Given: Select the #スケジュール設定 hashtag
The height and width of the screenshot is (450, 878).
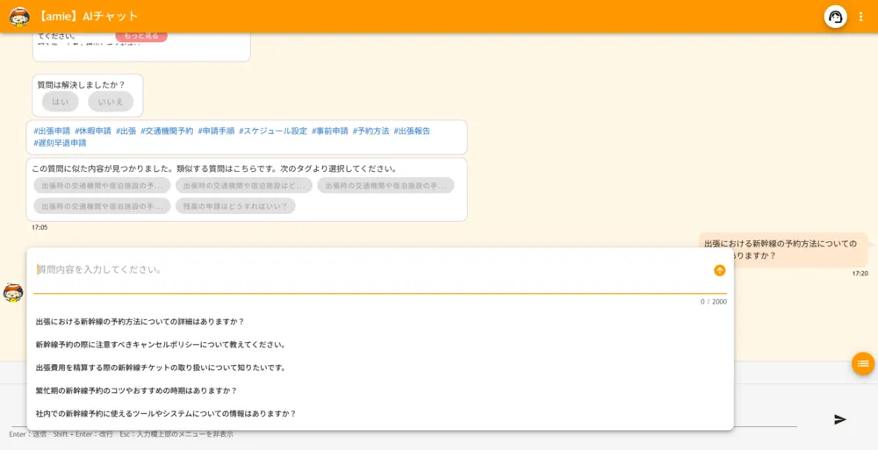Looking at the screenshot, I should pos(273,131).
